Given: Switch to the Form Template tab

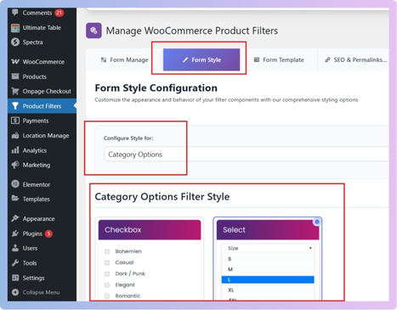Looking at the screenshot, I should pyautogui.click(x=279, y=59).
